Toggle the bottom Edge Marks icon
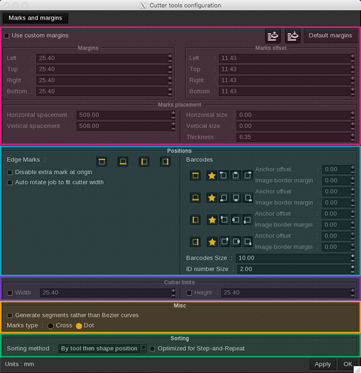The image size is (361, 373). (123, 161)
